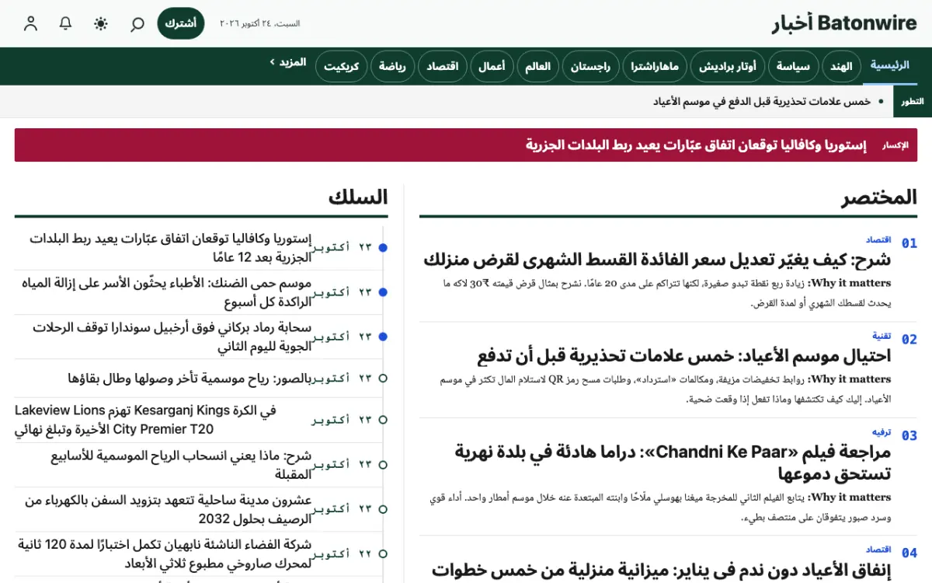This screenshot has width=932, height=583.
Task: Click ترفيه category label above story 03
Action: click(881, 431)
